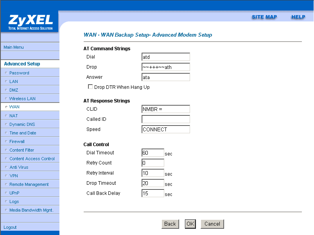The width and height of the screenshot is (314, 235).
Task: Click the Dial command input field
Action: pyautogui.click(x=166, y=57)
